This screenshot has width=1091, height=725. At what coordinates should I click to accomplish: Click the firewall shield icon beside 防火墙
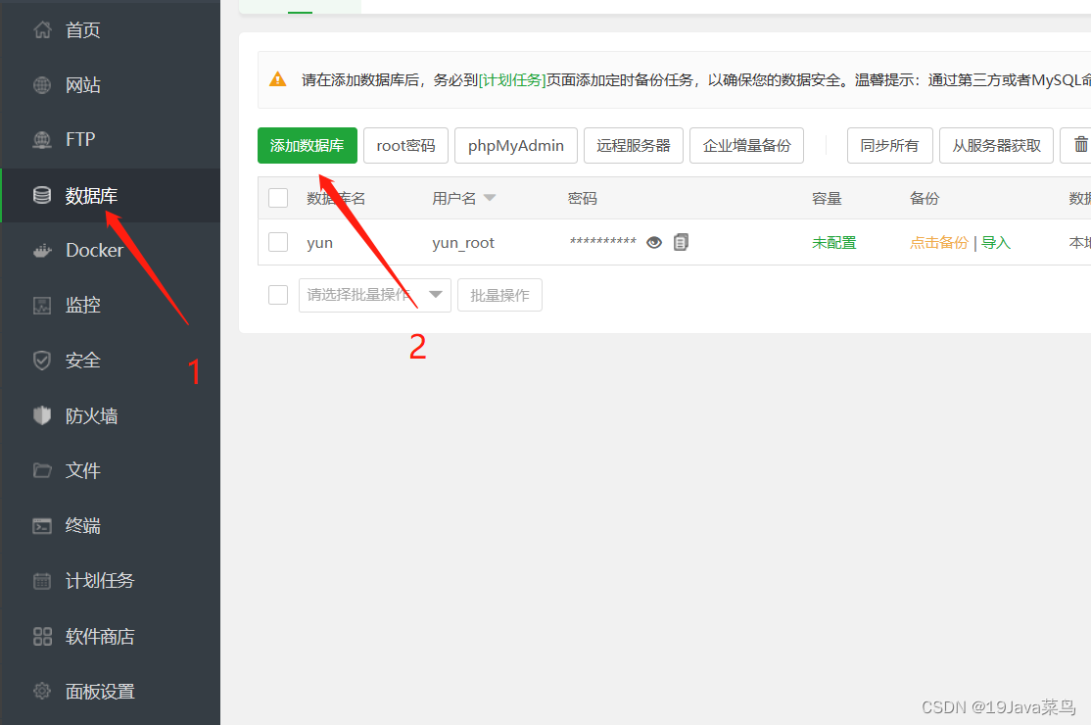[x=42, y=415]
